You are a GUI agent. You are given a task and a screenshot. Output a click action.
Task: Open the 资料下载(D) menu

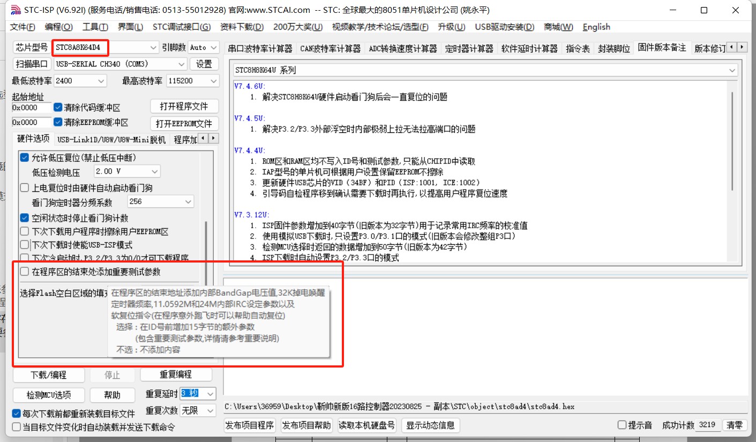pyautogui.click(x=242, y=27)
